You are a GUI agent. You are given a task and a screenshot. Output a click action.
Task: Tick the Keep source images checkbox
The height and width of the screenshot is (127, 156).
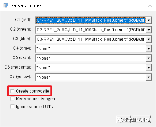[13, 99]
